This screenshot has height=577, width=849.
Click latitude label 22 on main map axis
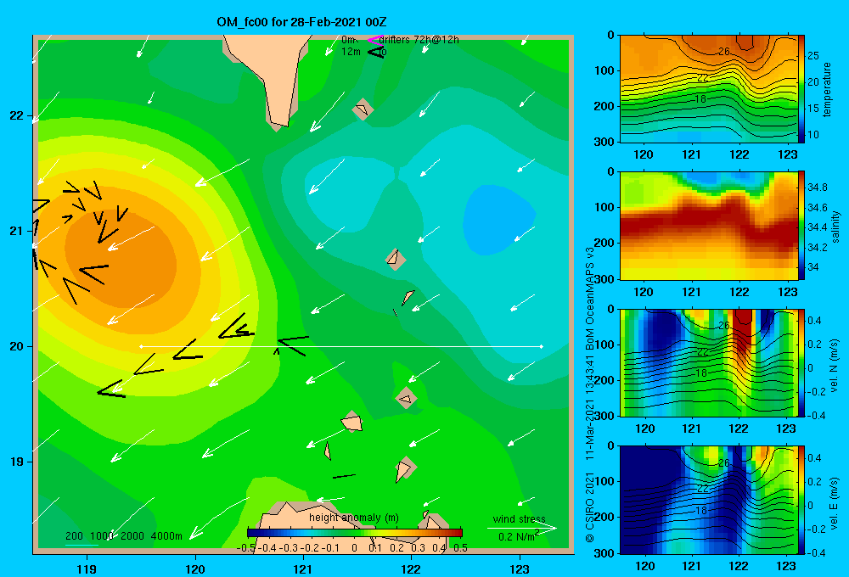click(17, 115)
